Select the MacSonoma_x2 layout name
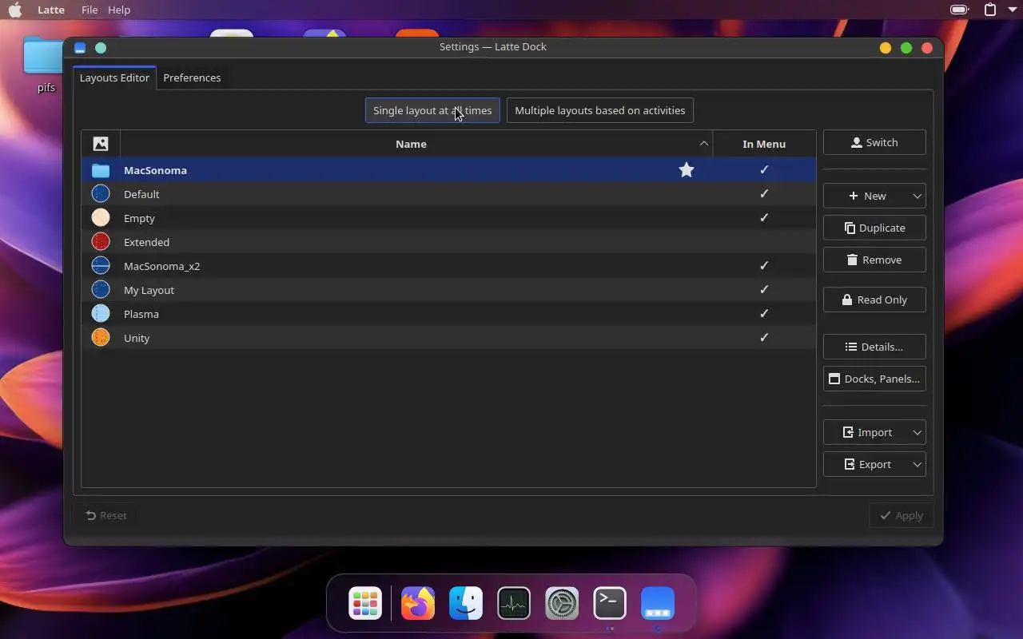The height and width of the screenshot is (639, 1023). pos(161,266)
